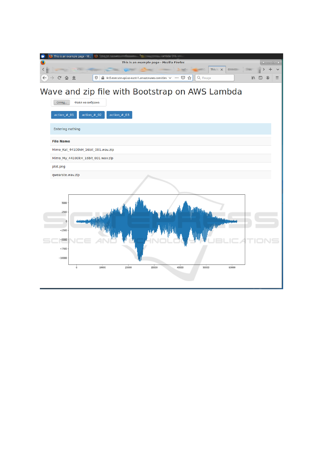This screenshot has height=456, width=323.
Task: Reload the current page
Action: coord(59,78)
